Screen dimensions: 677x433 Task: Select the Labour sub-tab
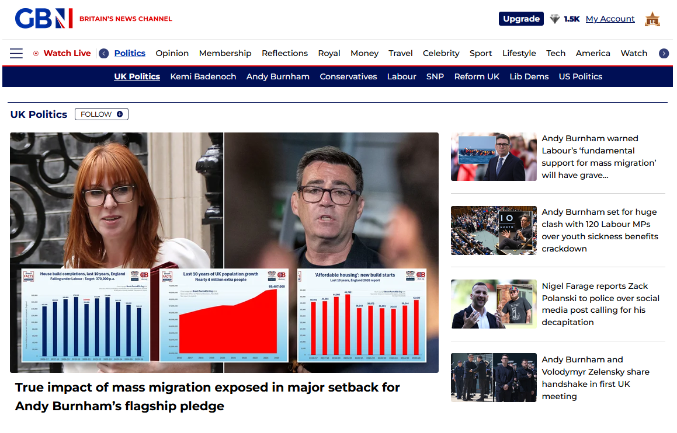pyautogui.click(x=401, y=77)
